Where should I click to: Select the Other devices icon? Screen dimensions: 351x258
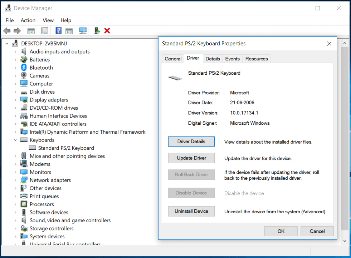tap(24, 188)
